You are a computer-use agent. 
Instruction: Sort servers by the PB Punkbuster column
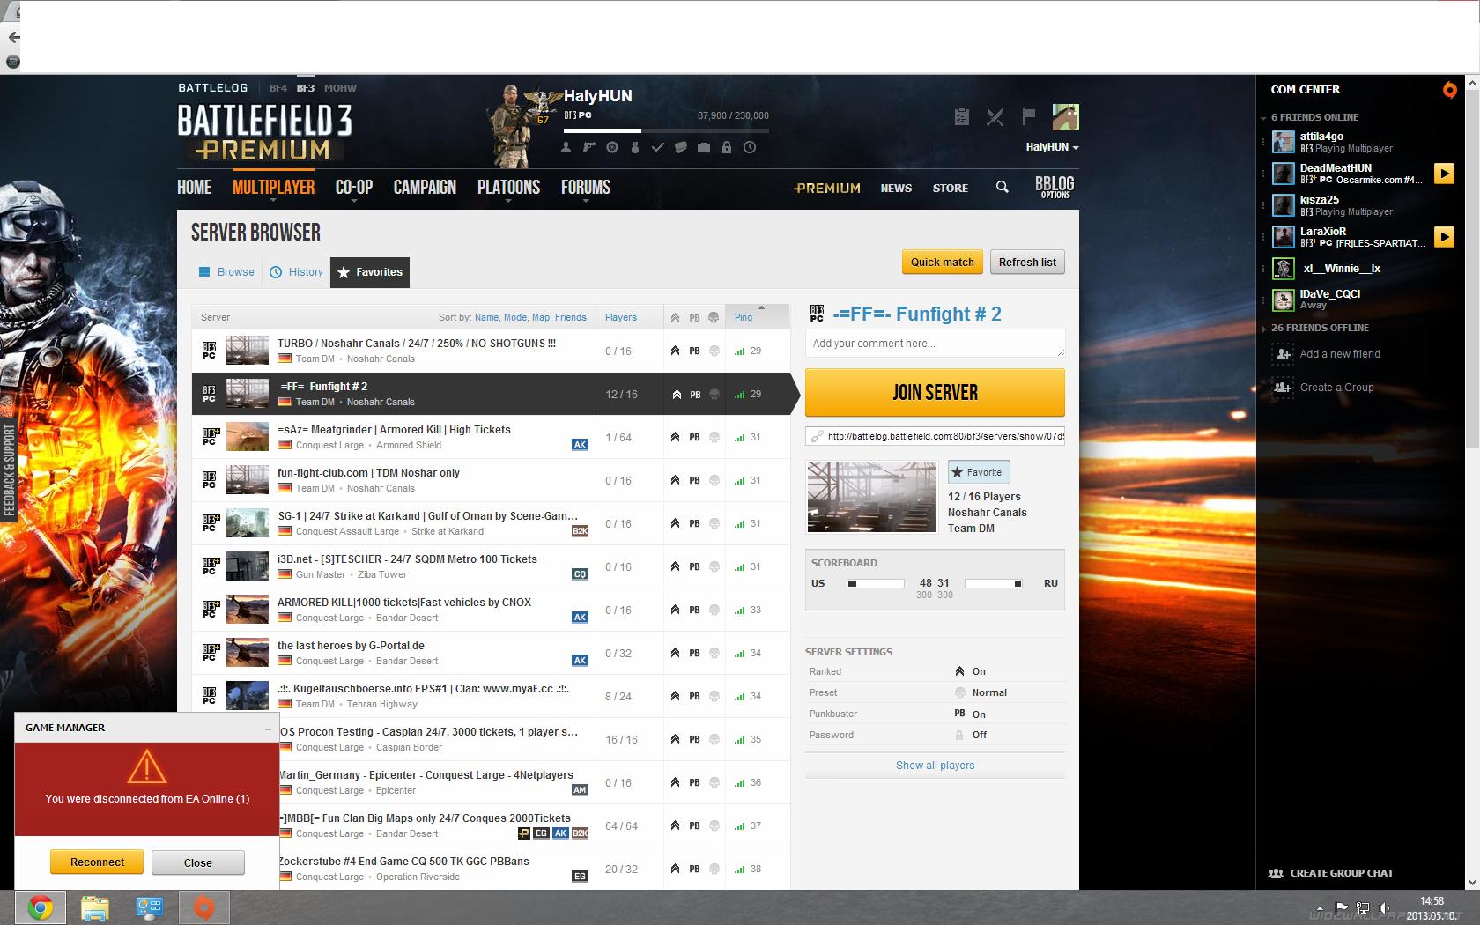point(694,317)
